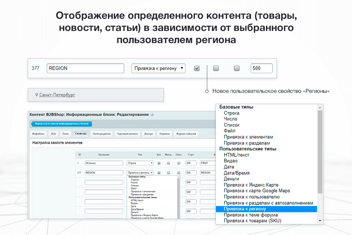Uncheck the Акт checkbox in the REGION row
The height and width of the screenshot is (235, 352).
pyautogui.click(x=197, y=68)
